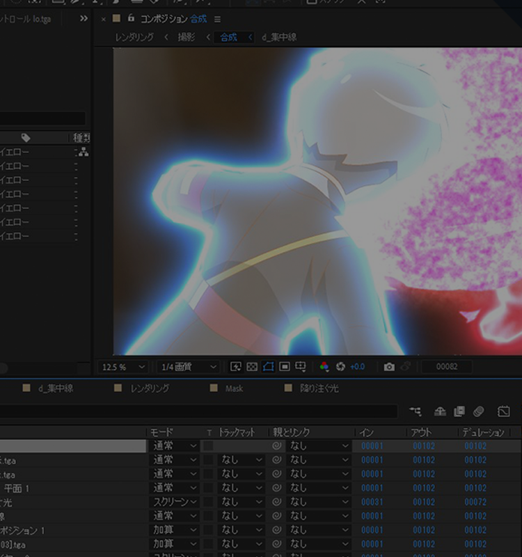Click the flowchart icon in project list
Screen dimensions: 522x557
click(84, 152)
